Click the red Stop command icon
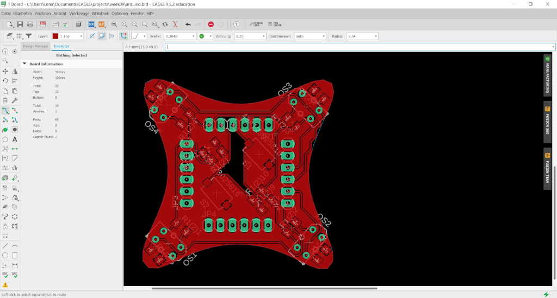The height and width of the screenshot is (298, 557). pyautogui.click(x=211, y=24)
